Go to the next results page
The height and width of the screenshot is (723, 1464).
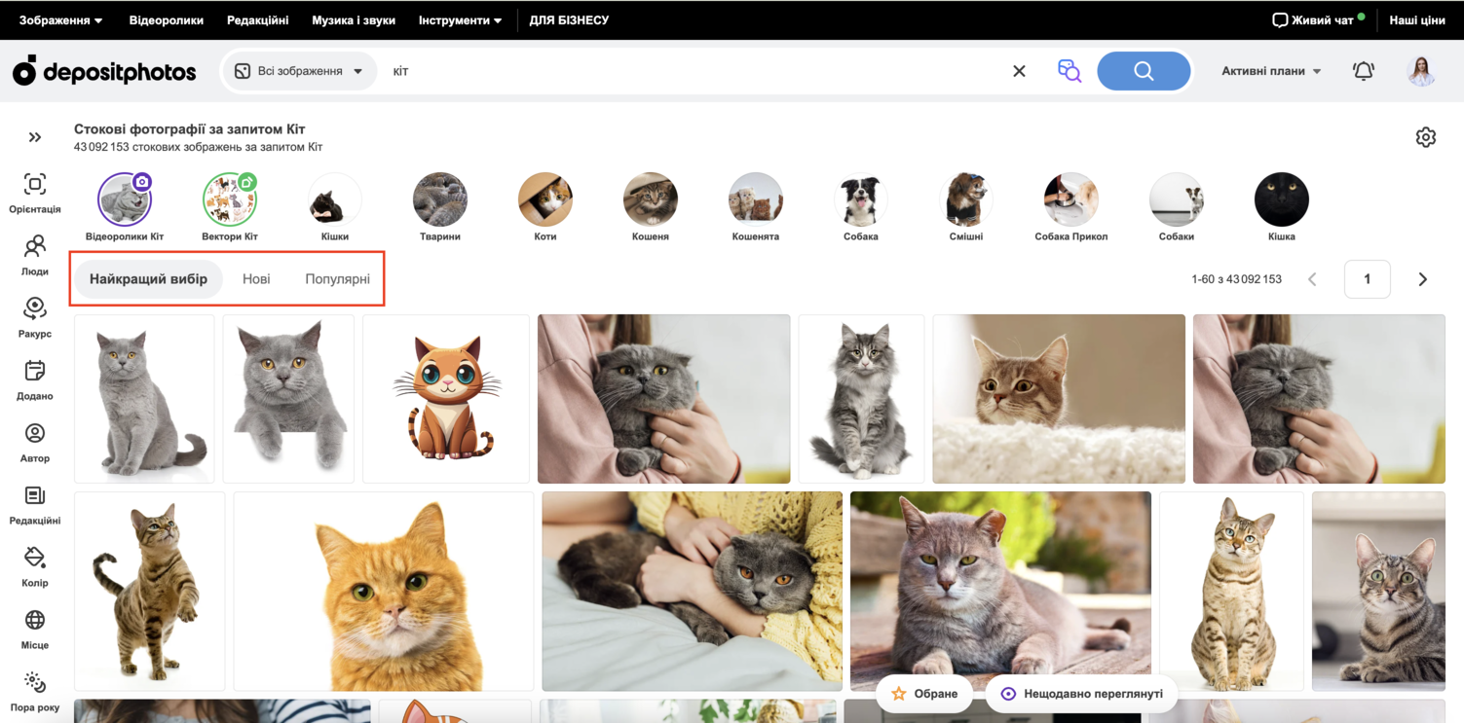pos(1422,279)
